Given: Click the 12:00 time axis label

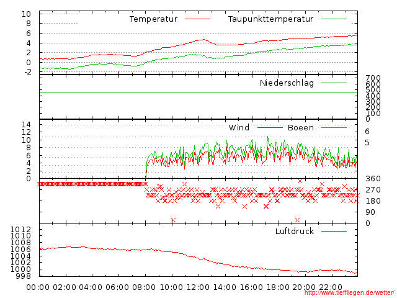Looking at the screenshot, I should point(198,287).
